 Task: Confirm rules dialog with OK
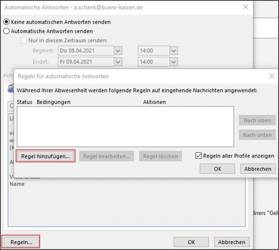point(217,169)
